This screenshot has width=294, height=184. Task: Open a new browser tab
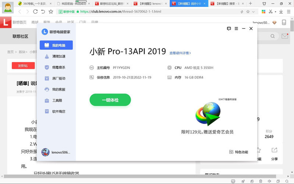coord(250,3)
